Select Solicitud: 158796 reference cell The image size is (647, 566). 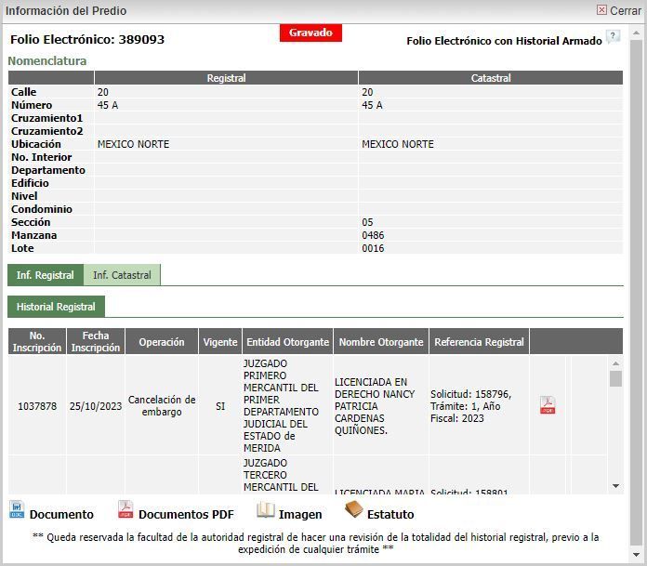479,406
